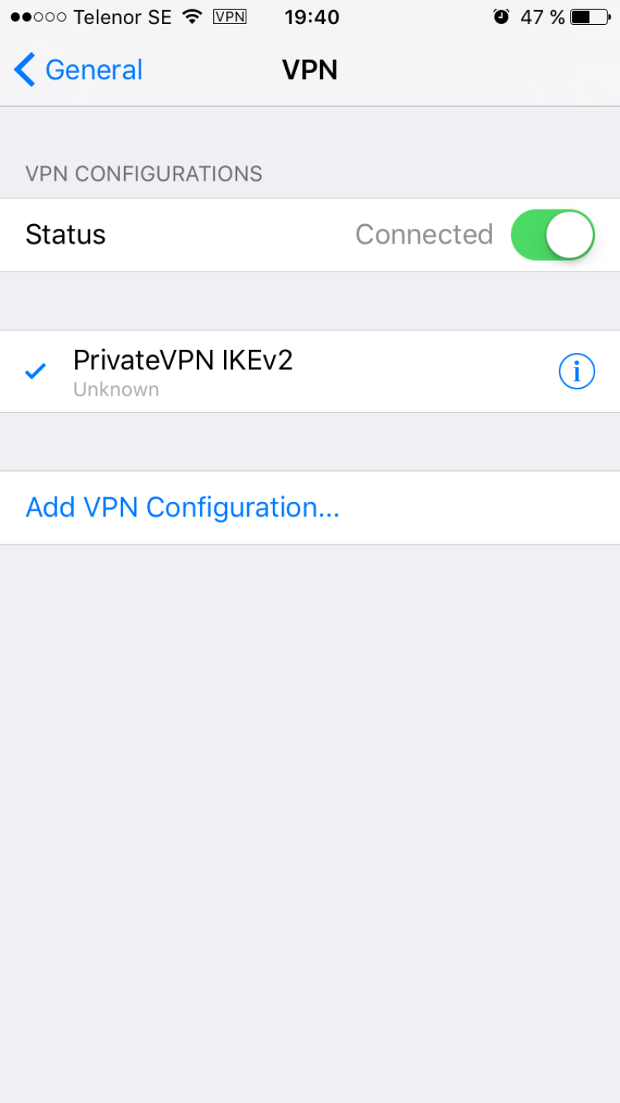Tap Add VPN Configuration...
Image resolution: width=620 pixels, height=1103 pixels.
183,507
